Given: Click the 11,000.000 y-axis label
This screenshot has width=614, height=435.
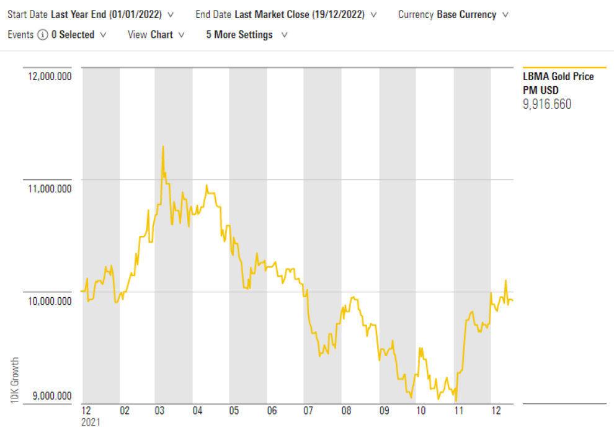Looking at the screenshot, I should coord(48,189).
